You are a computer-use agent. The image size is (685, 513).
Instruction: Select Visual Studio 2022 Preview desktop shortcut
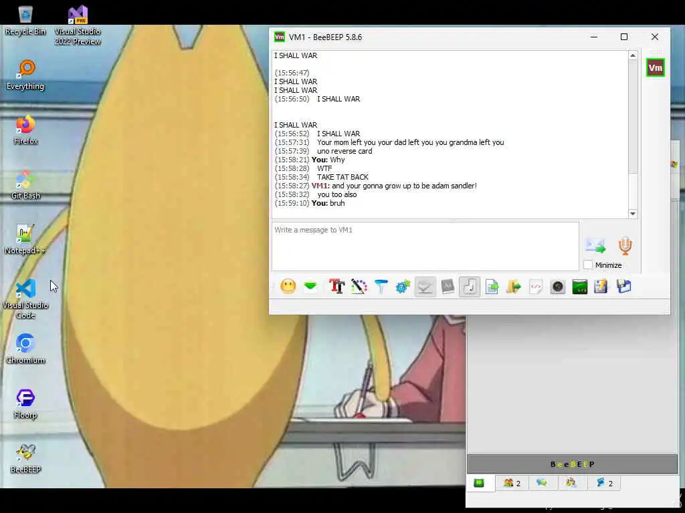[x=78, y=25]
